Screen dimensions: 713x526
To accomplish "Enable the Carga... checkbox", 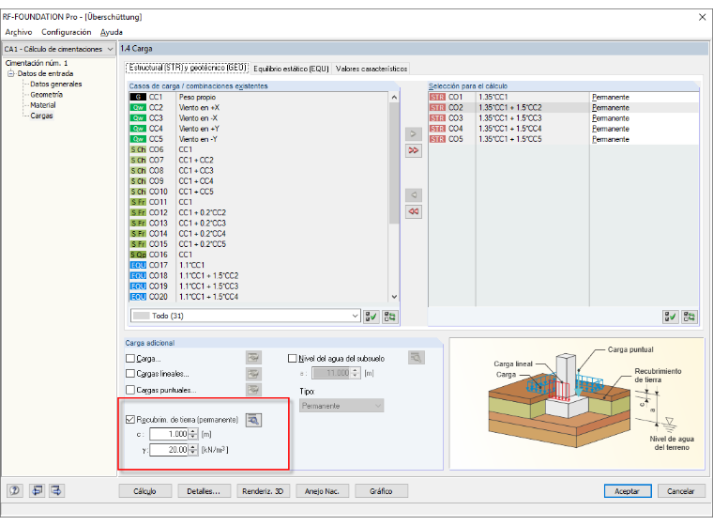I will [130, 359].
